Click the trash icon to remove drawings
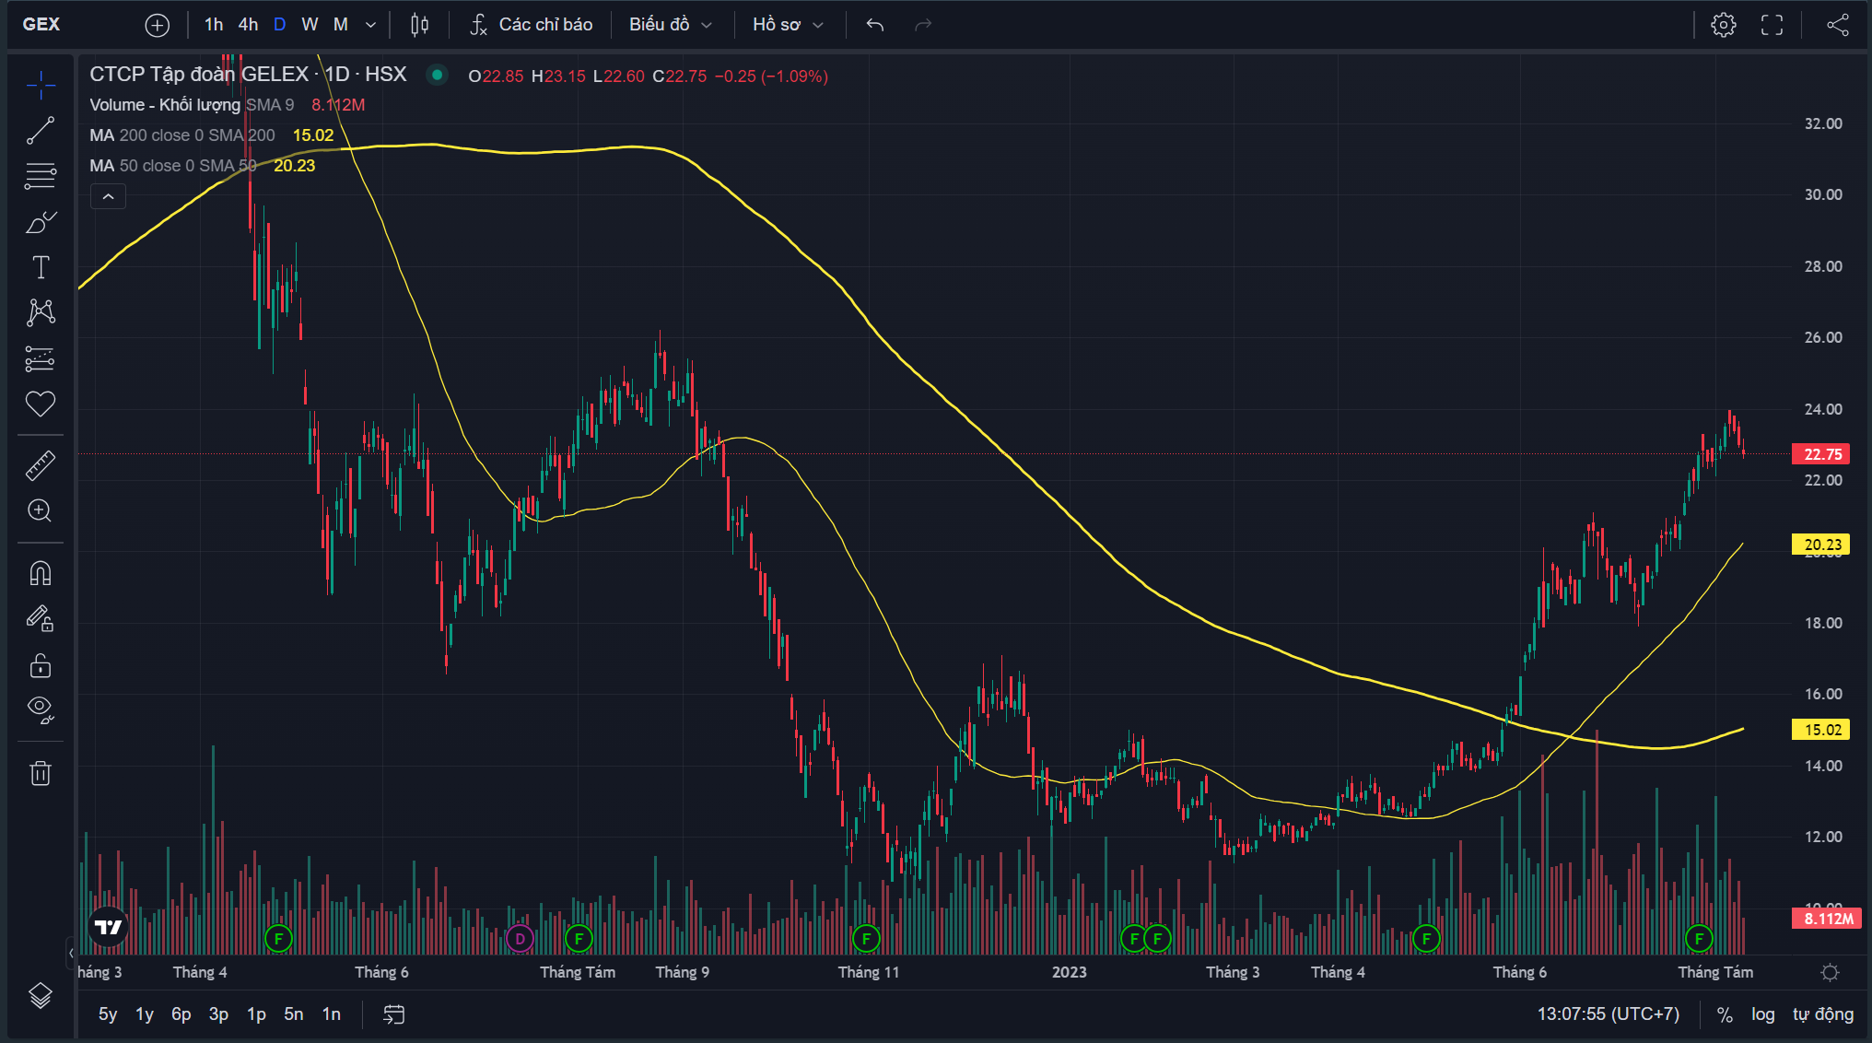The height and width of the screenshot is (1043, 1872). (x=41, y=773)
